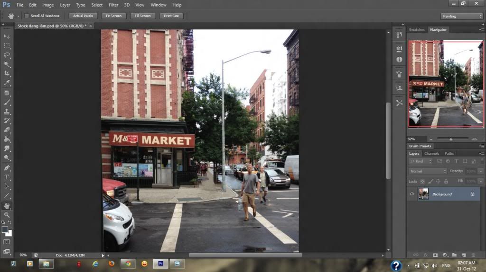Click the delete layer trash icon

[473, 255]
